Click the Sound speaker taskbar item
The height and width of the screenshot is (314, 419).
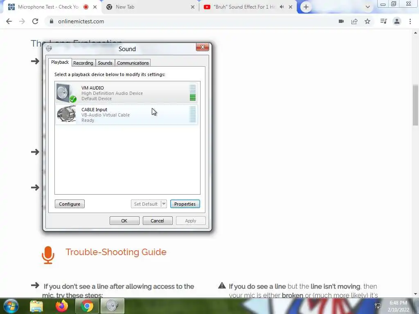[x=113, y=306]
